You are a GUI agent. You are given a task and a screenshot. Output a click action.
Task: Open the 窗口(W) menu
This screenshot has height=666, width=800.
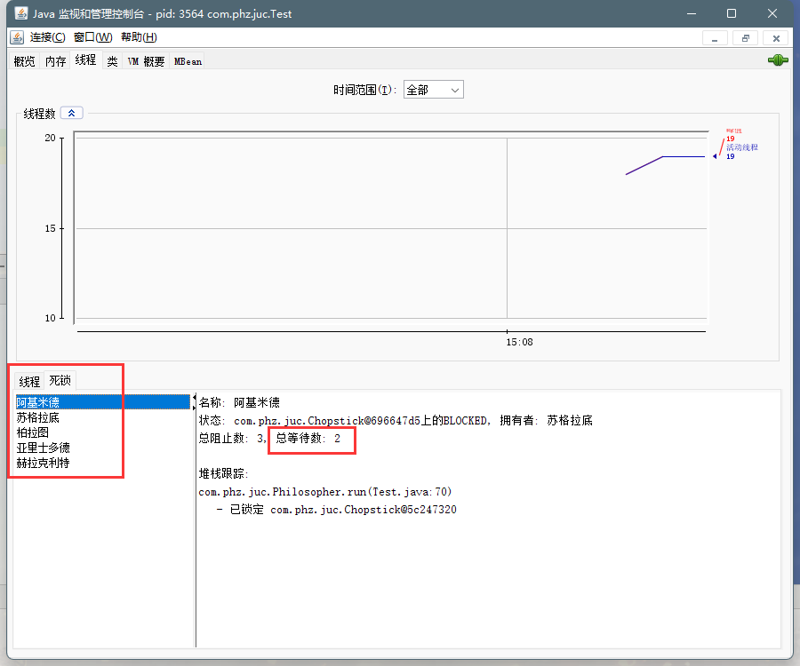pos(92,37)
